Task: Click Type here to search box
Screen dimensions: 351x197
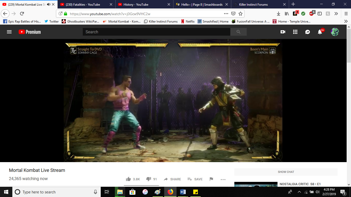Action: pyautogui.click(x=57, y=192)
